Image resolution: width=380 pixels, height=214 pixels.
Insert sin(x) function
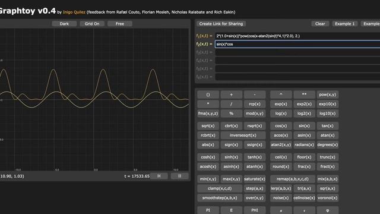[x=304, y=126]
